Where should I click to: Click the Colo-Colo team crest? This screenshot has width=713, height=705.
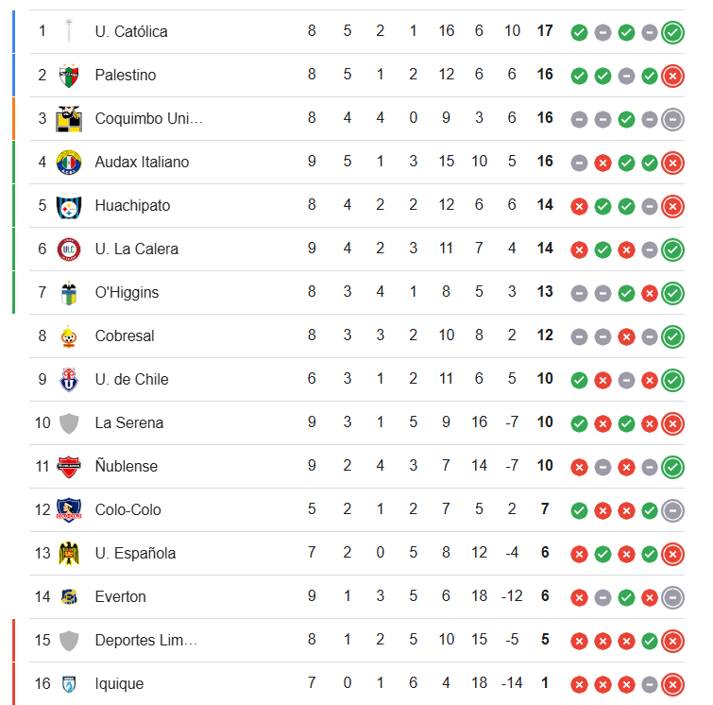(x=69, y=509)
